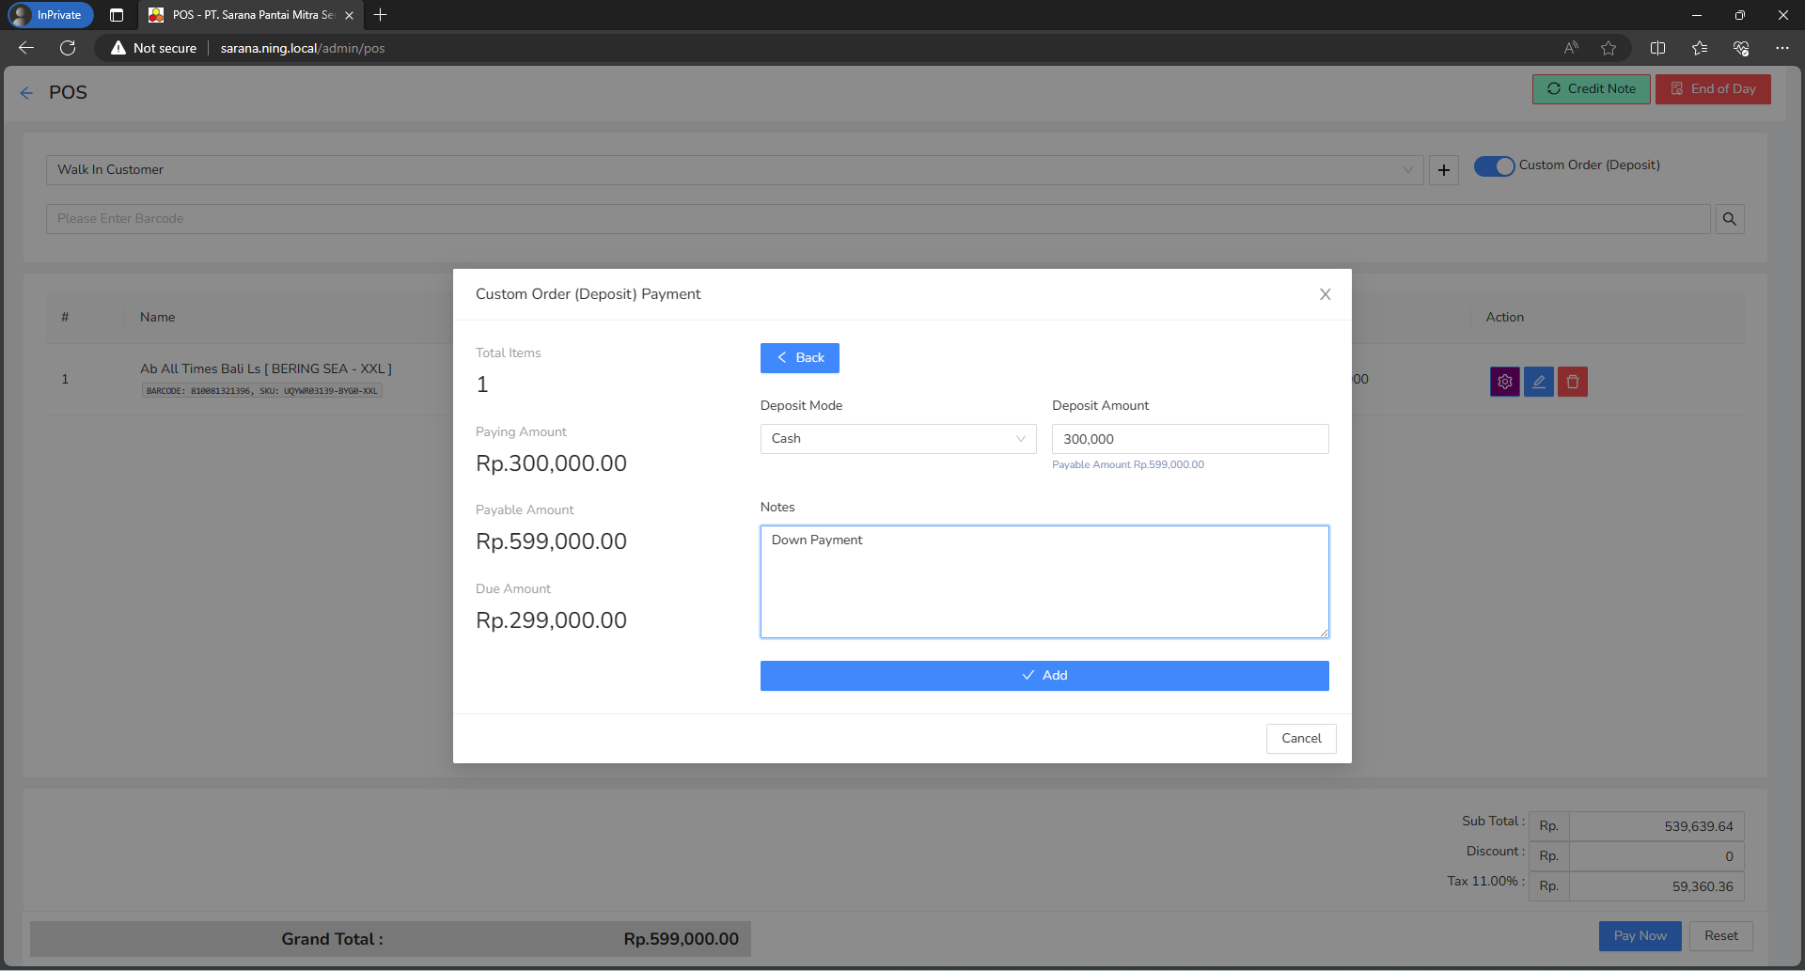Click Payable Amount Rp.599,000.00 hint
The image size is (1805, 971).
(x=1128, y=465)
